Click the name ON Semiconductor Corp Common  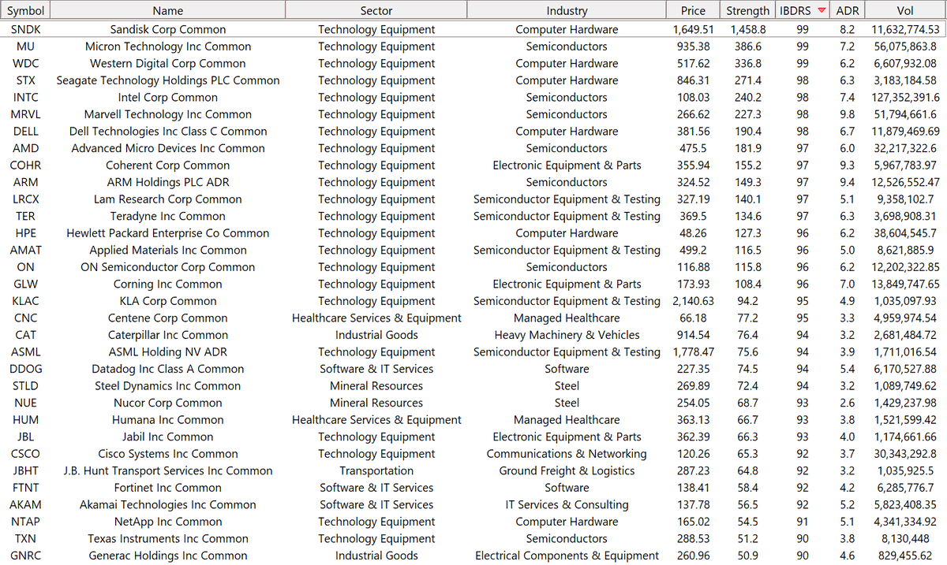168,267
